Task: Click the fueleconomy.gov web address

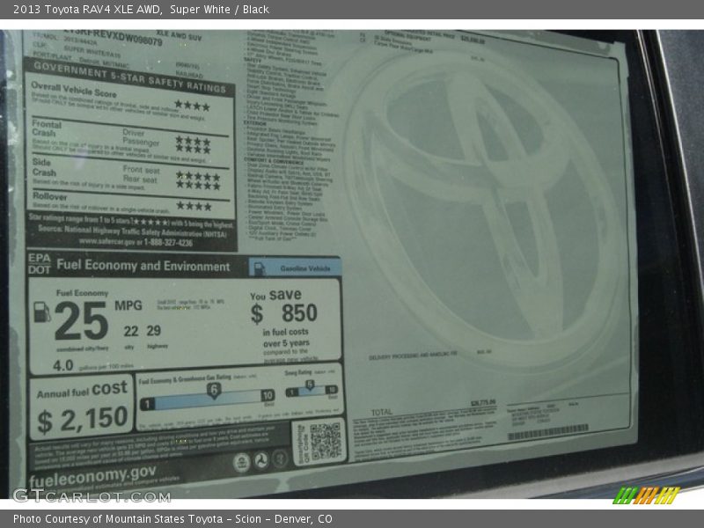Action: pyautogui.click(x=93, y=476)
